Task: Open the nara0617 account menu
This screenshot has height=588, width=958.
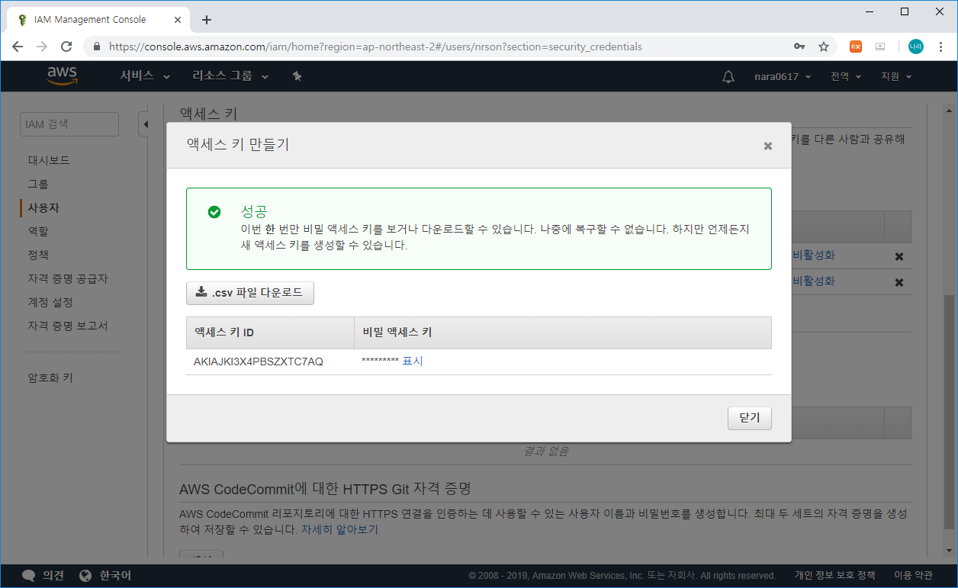Action: click(783, 76)
